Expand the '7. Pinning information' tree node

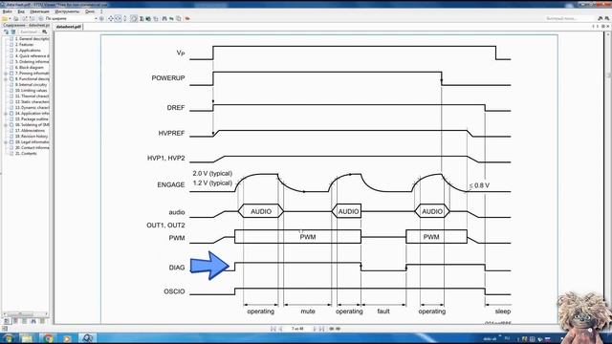(6, 74)
